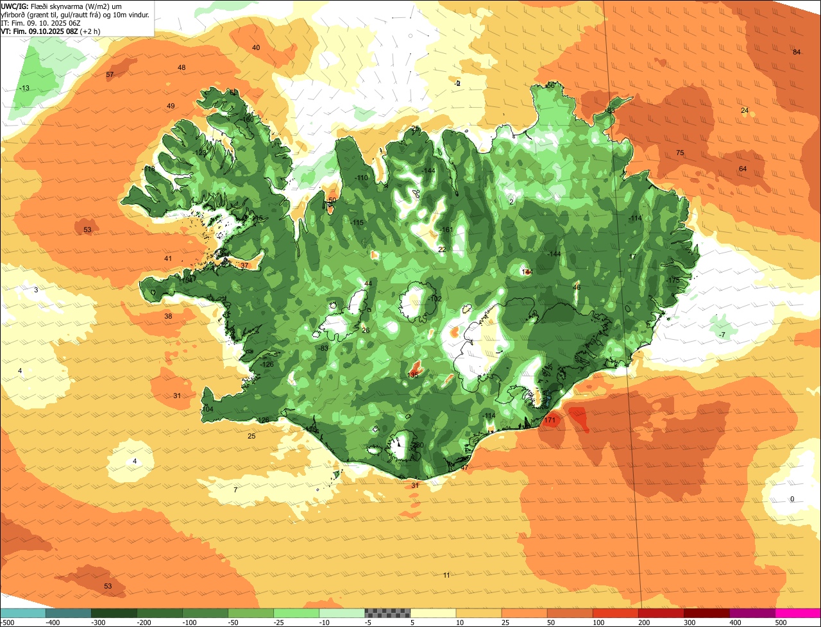Click the light teal -500 to -400 legend swatch
Screen dimensions: 821x627
(22, 613)
